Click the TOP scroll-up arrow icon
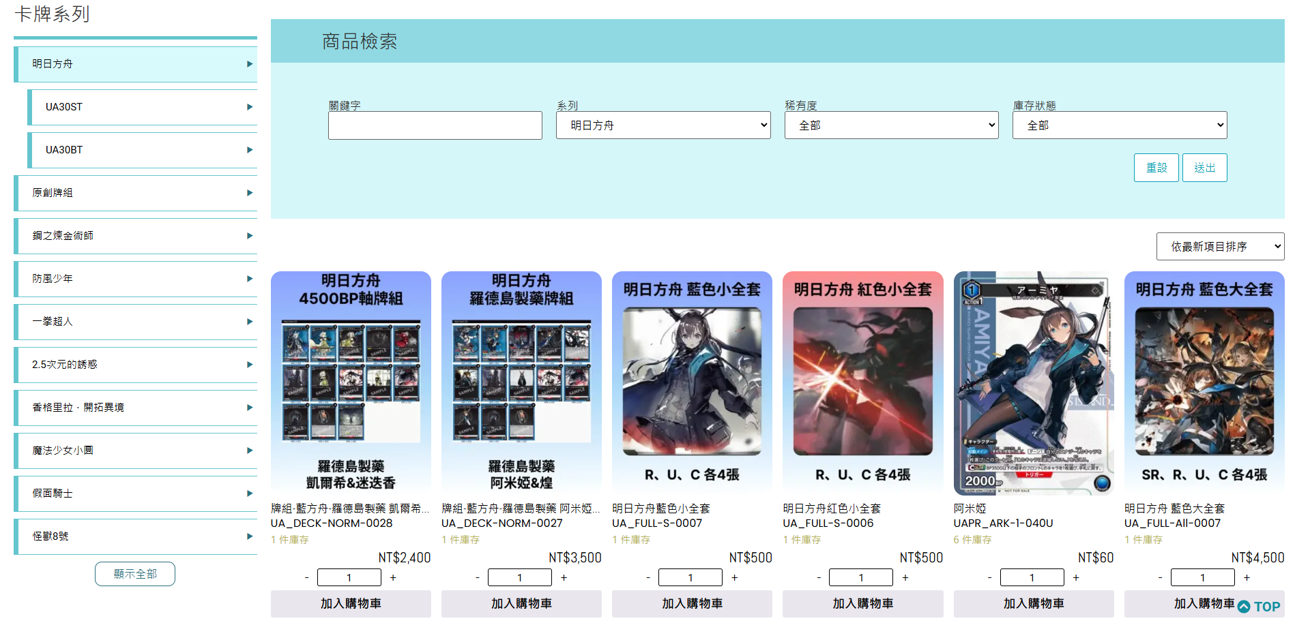 (1244, 607)
